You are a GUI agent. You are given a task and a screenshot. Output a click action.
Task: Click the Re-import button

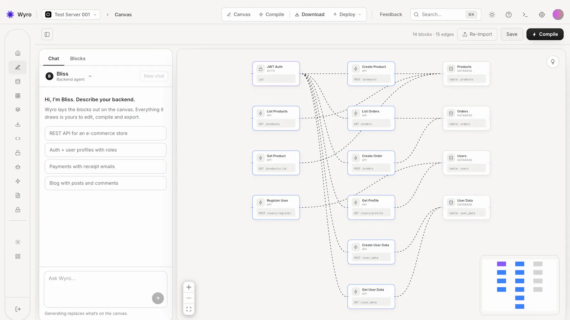tap(477, 35)
